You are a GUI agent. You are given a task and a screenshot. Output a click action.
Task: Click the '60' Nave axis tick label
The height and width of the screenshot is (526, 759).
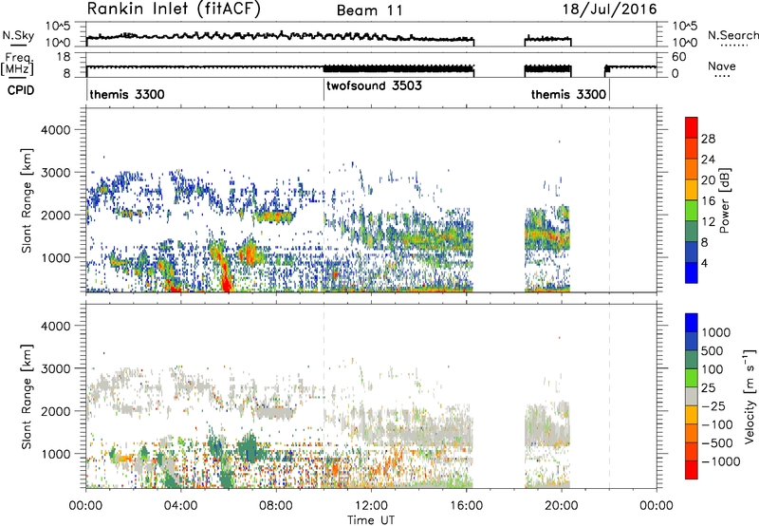679,57
